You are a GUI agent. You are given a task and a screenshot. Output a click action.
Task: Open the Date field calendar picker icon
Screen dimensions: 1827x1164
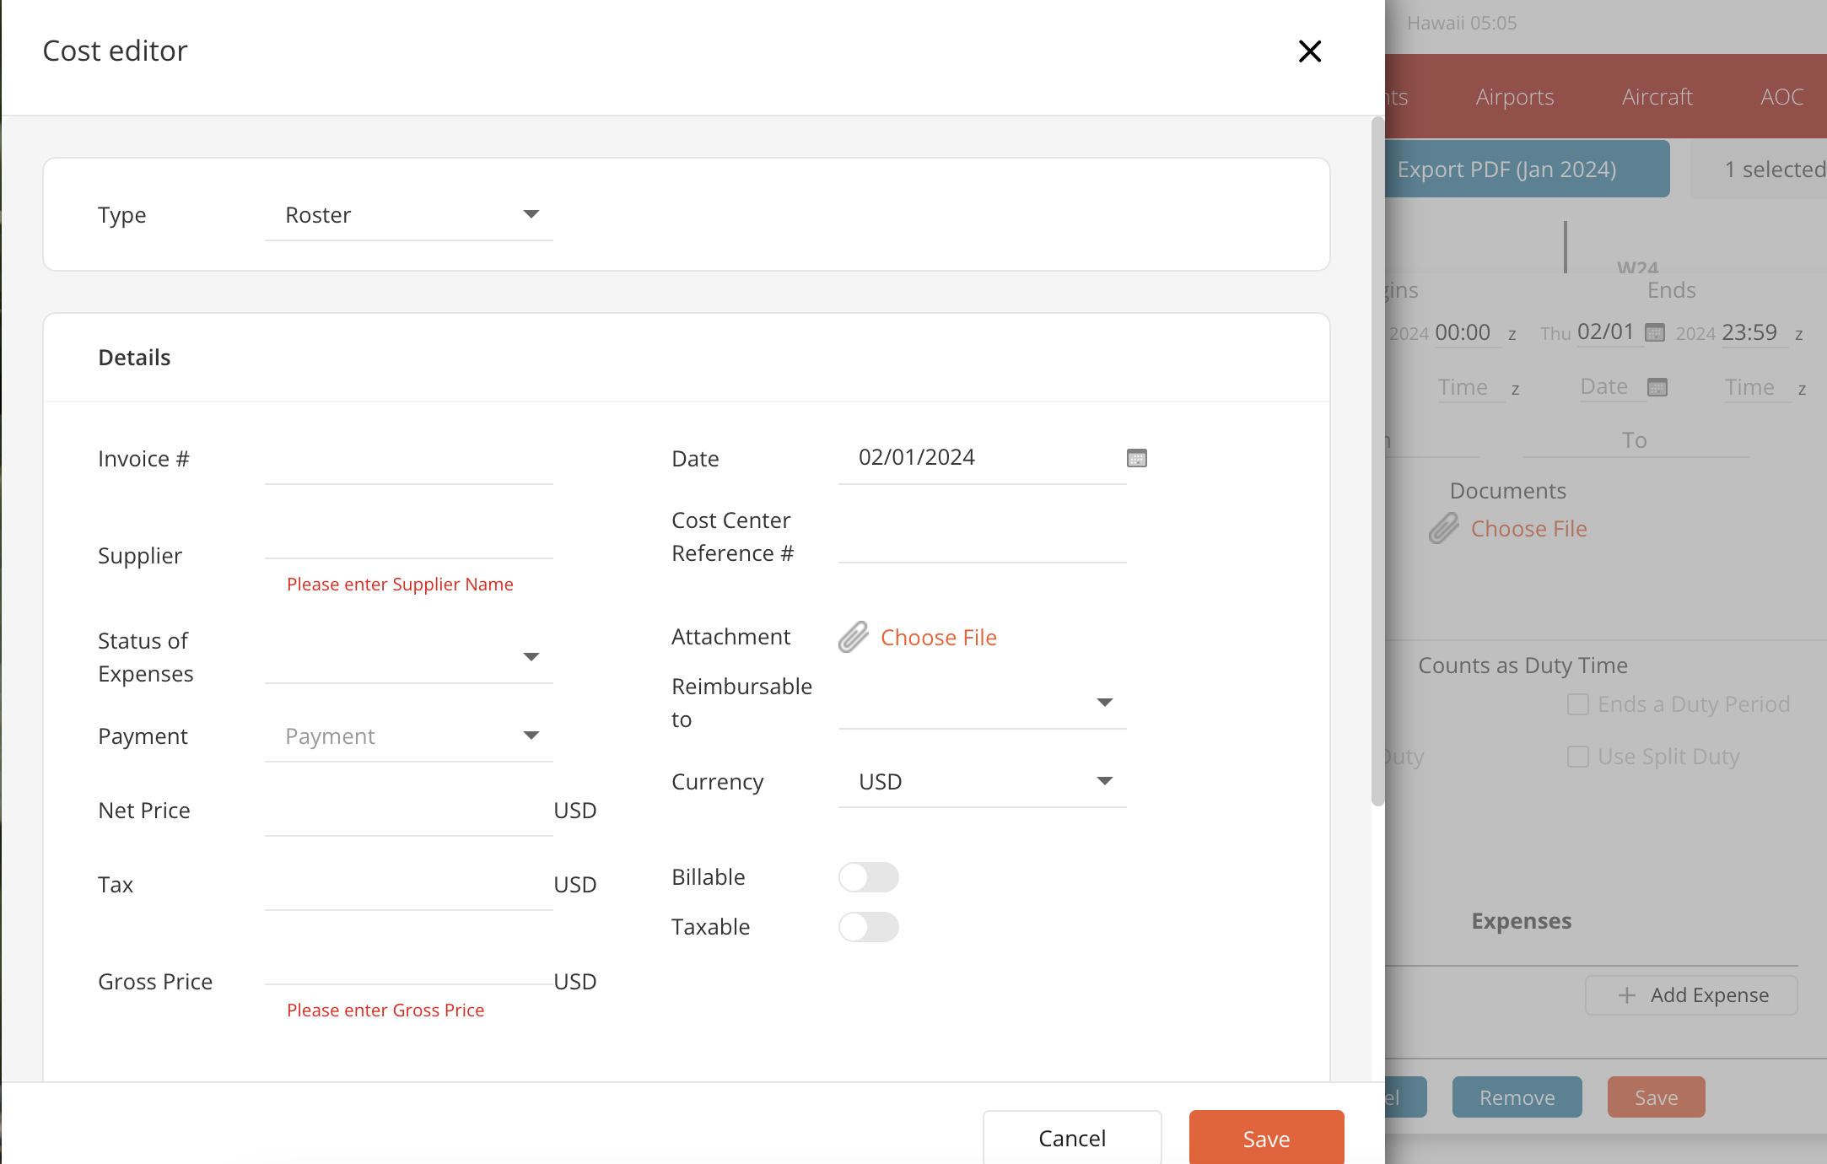click(x=1136, y=458)
